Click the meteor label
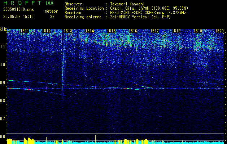227x144 pixels. tap(51, 11)
